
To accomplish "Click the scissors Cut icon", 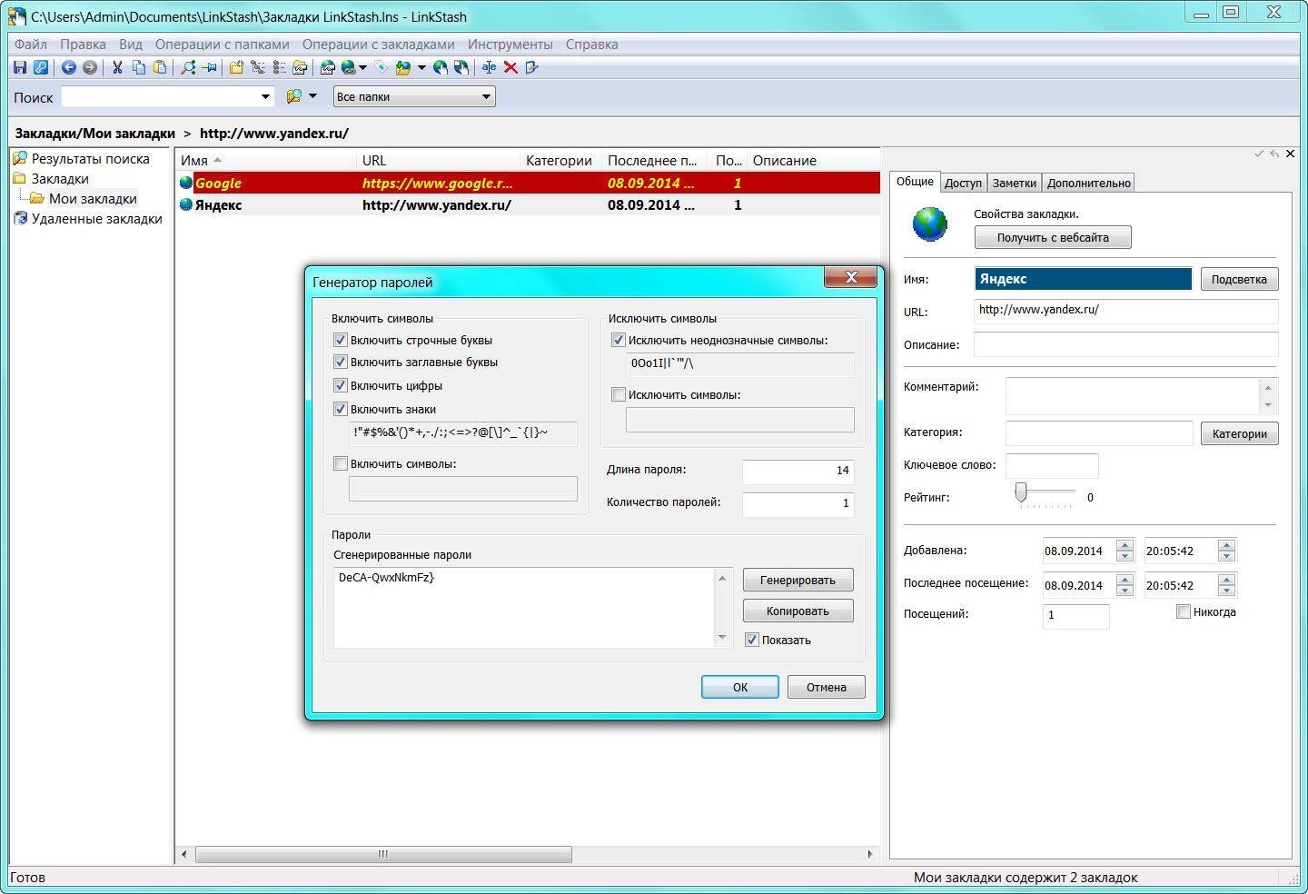I will [117, 67].
